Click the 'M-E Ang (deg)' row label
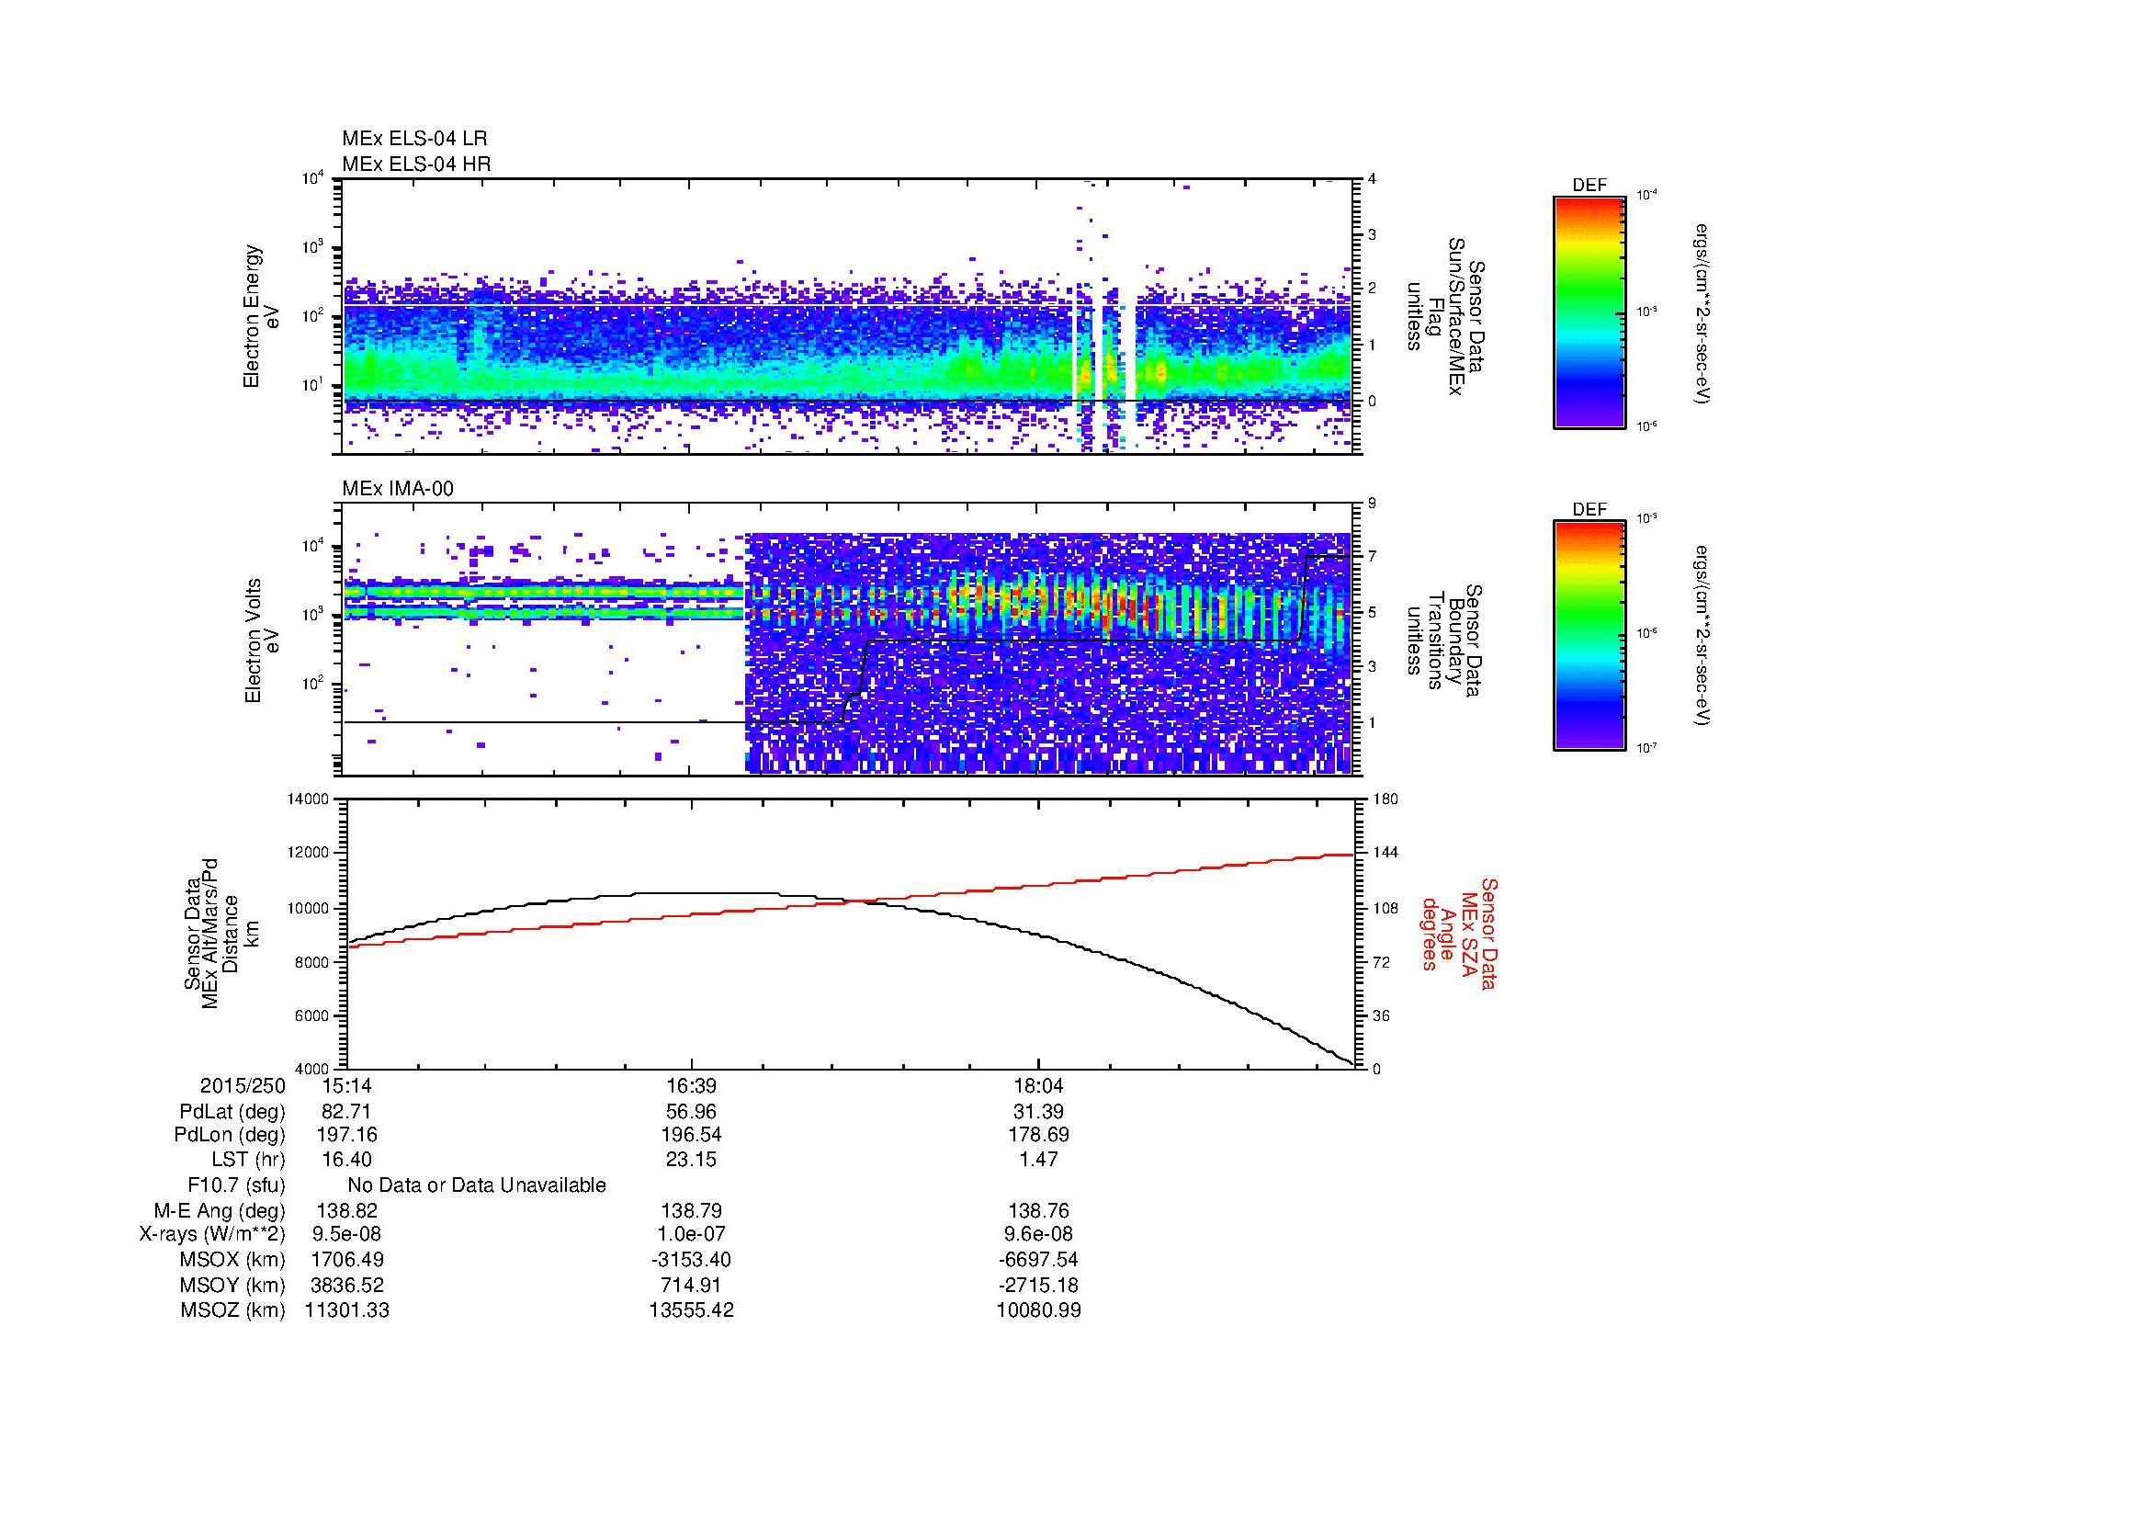 [220, 1210]
